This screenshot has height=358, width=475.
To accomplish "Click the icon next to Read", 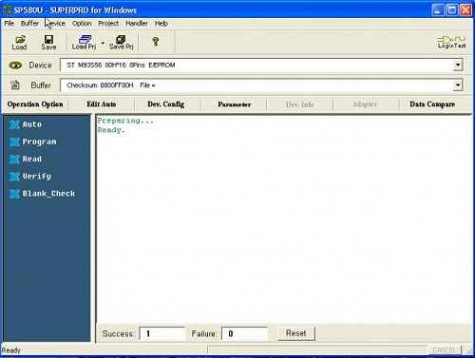I will [x=14, y=160].
